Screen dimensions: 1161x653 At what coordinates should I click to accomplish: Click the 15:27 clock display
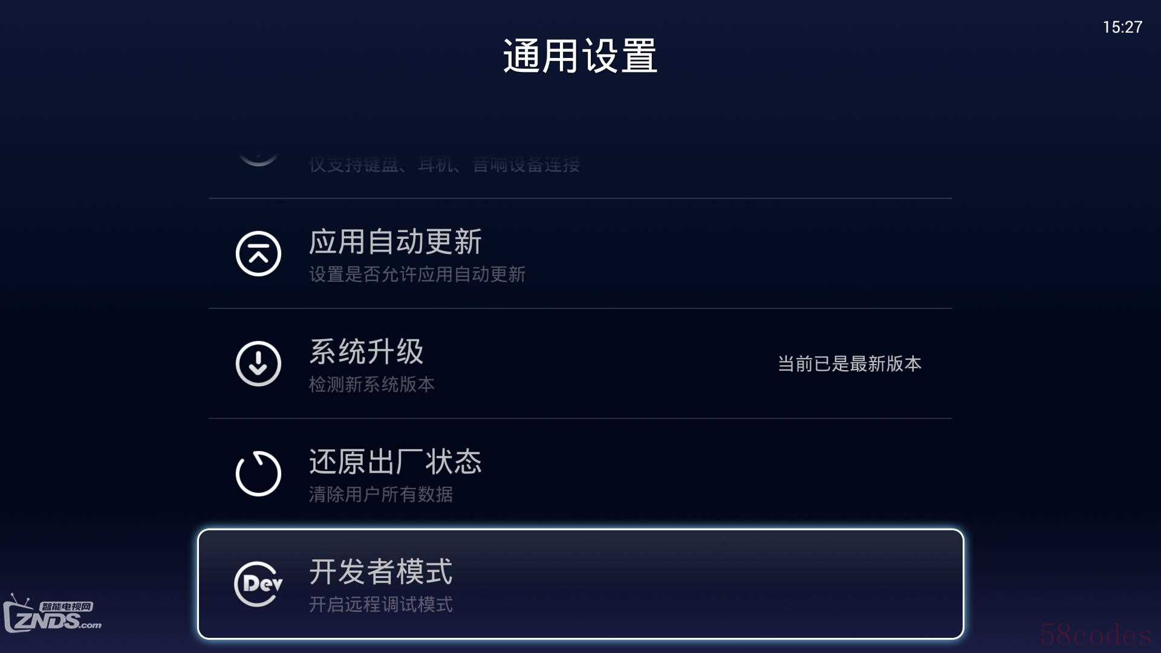[1122, 27]
